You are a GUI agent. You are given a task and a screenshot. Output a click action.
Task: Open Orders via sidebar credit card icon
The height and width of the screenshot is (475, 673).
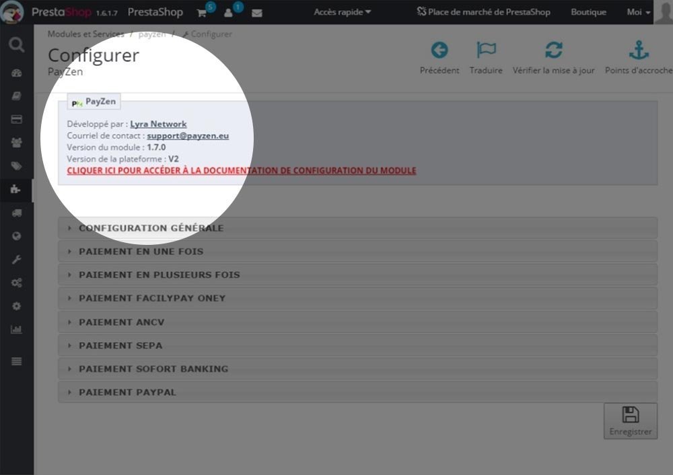[x=17, y=119]
